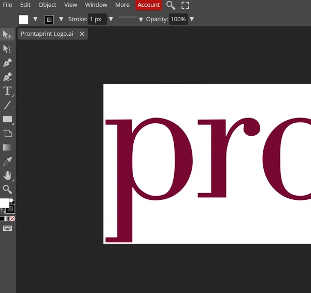This screenshot has width=311, height=293.
Task: Open the stroke width dropdown arrow
Action: [111, 19]
